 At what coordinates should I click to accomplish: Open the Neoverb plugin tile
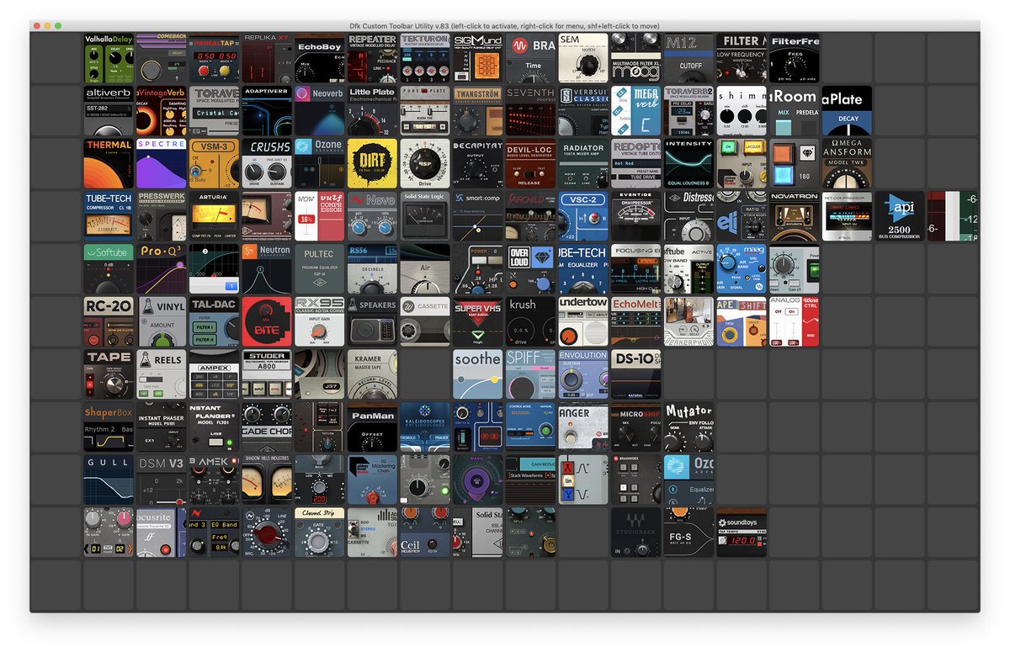click(x=320, y=110)
